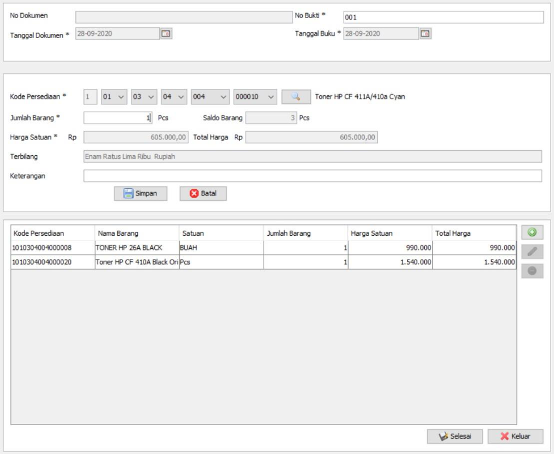The image size is (554, 454).
Task: Open the Tanggal Buku calendar picker
Action: (x=425, y=33)
